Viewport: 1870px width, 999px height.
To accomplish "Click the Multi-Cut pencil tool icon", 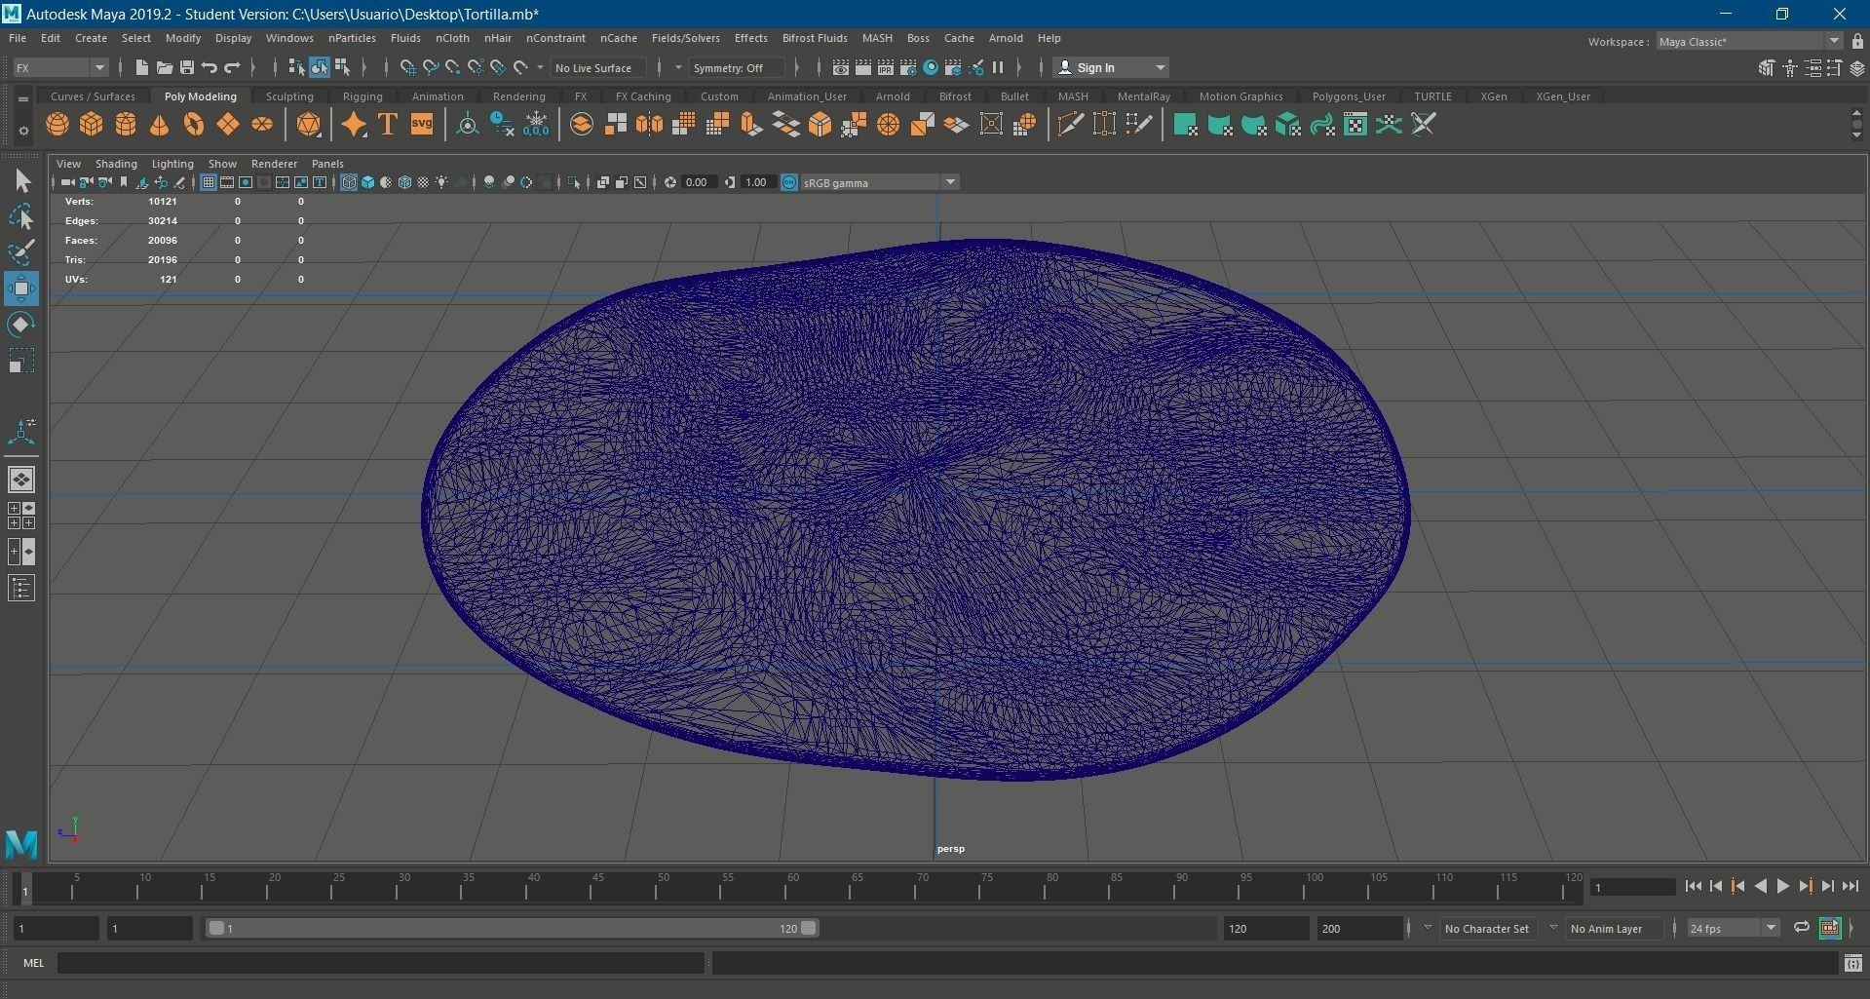I will tap(1070, 125).
